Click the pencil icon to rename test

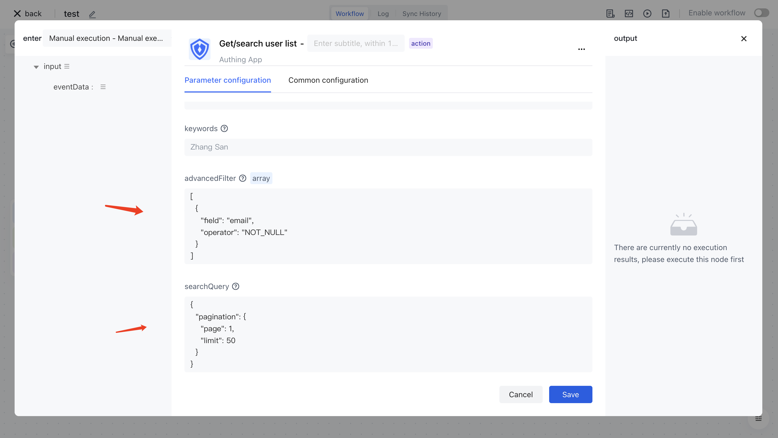point(92,14)
